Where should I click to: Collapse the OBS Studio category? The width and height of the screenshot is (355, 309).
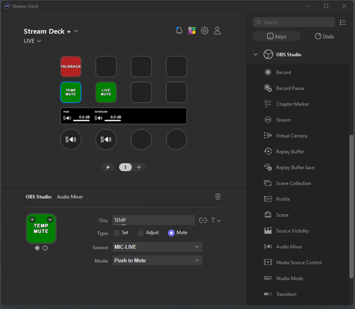[256, 54]
